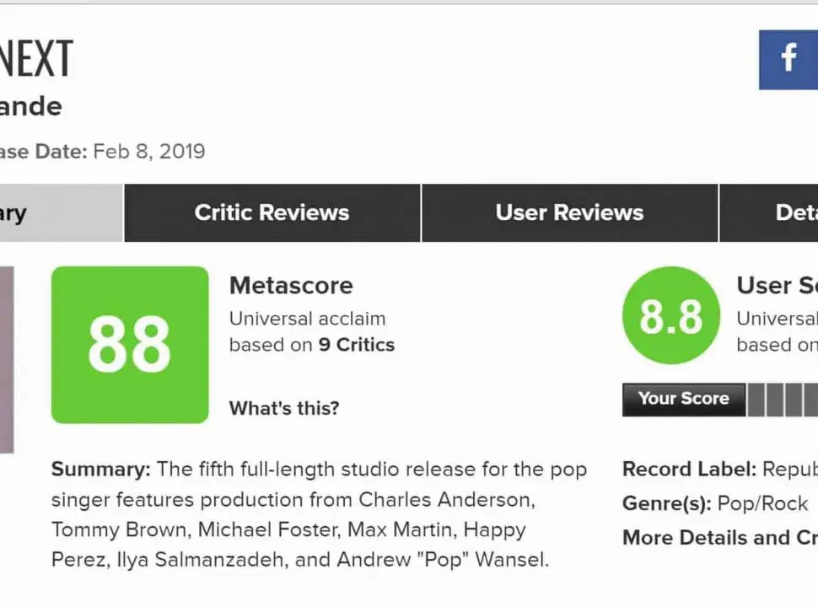
Task: Rate the album with the first score segment
Action: pos(756,400)
